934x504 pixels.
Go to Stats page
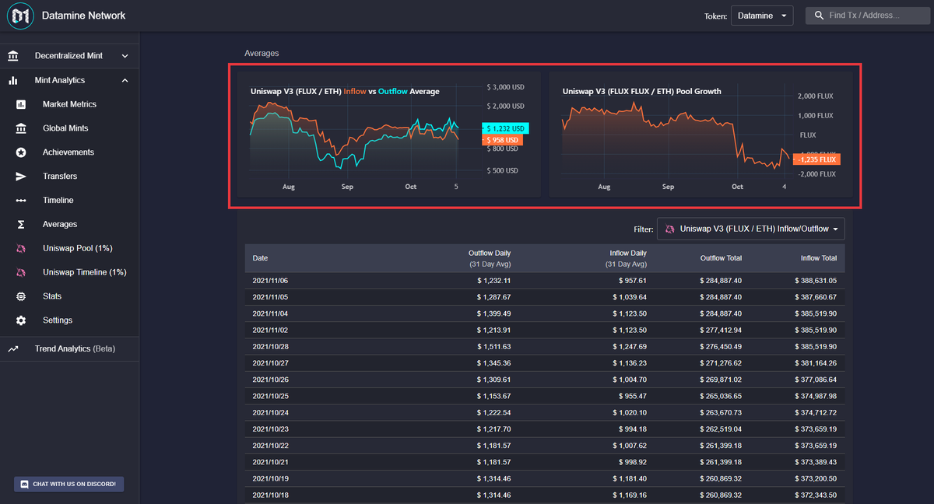[x=52, y=296]
